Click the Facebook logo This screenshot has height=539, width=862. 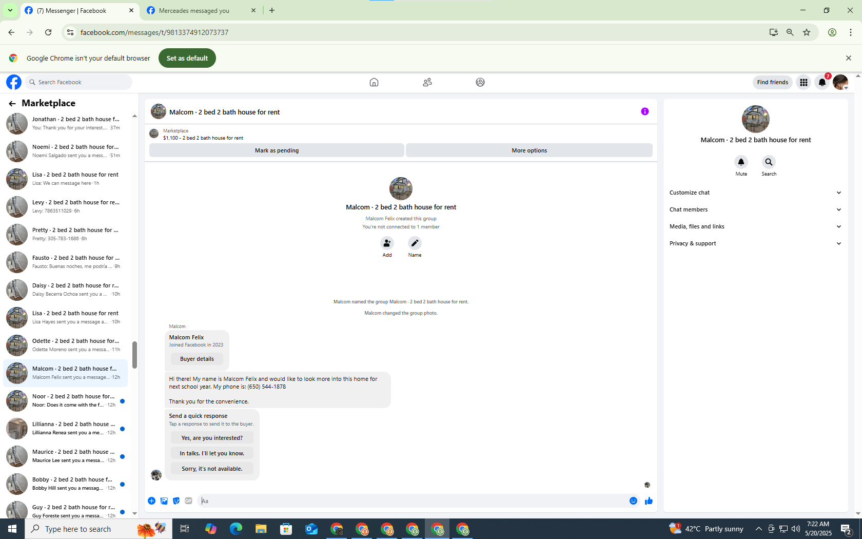(x=14, y=82)
